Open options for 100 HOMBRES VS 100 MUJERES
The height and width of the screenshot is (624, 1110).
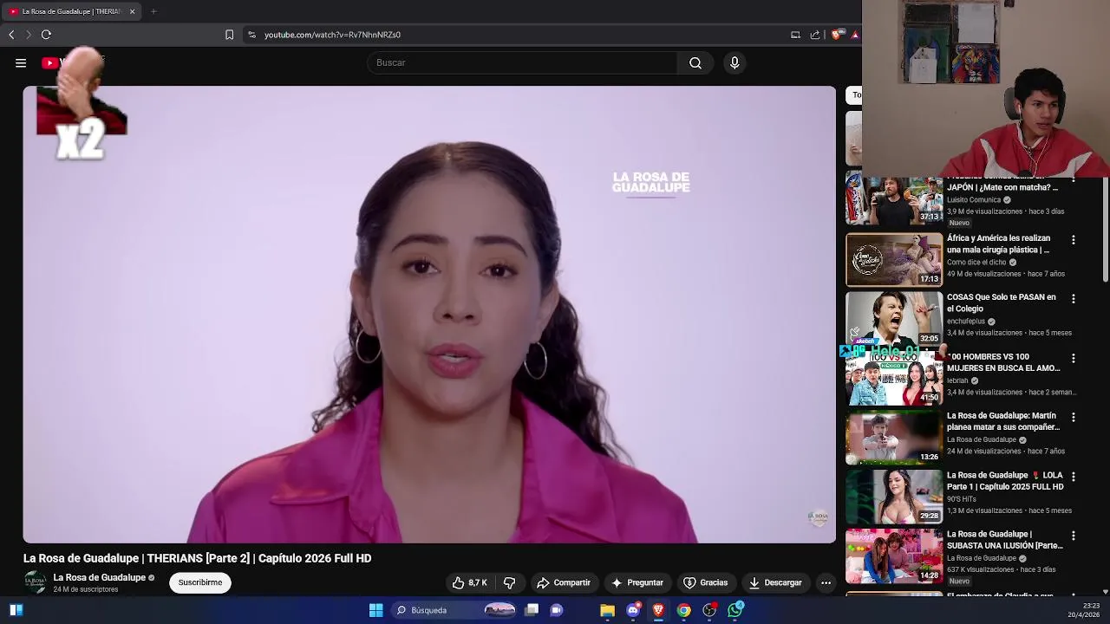[1073, 358]
